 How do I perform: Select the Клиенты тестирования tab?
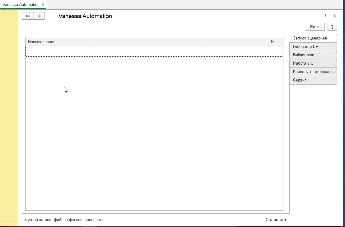pyautogui.click(x=313, y=72)
